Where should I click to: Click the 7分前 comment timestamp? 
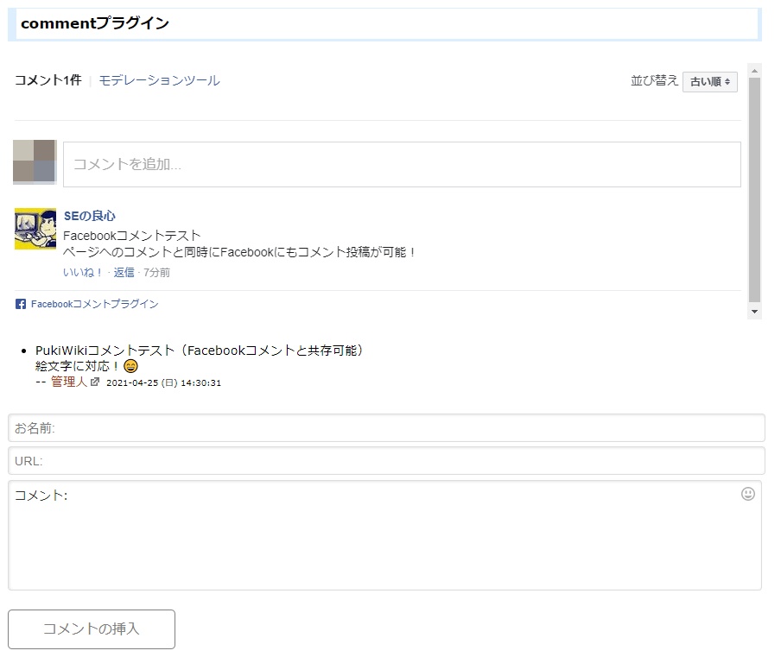point(156,272)
